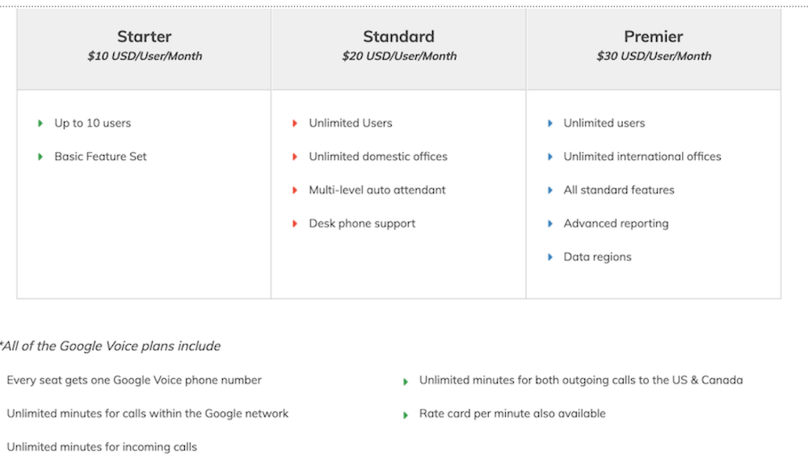
Task: Click blue arrow bullet beside Unlimited international offices
Action: [550, 157]
